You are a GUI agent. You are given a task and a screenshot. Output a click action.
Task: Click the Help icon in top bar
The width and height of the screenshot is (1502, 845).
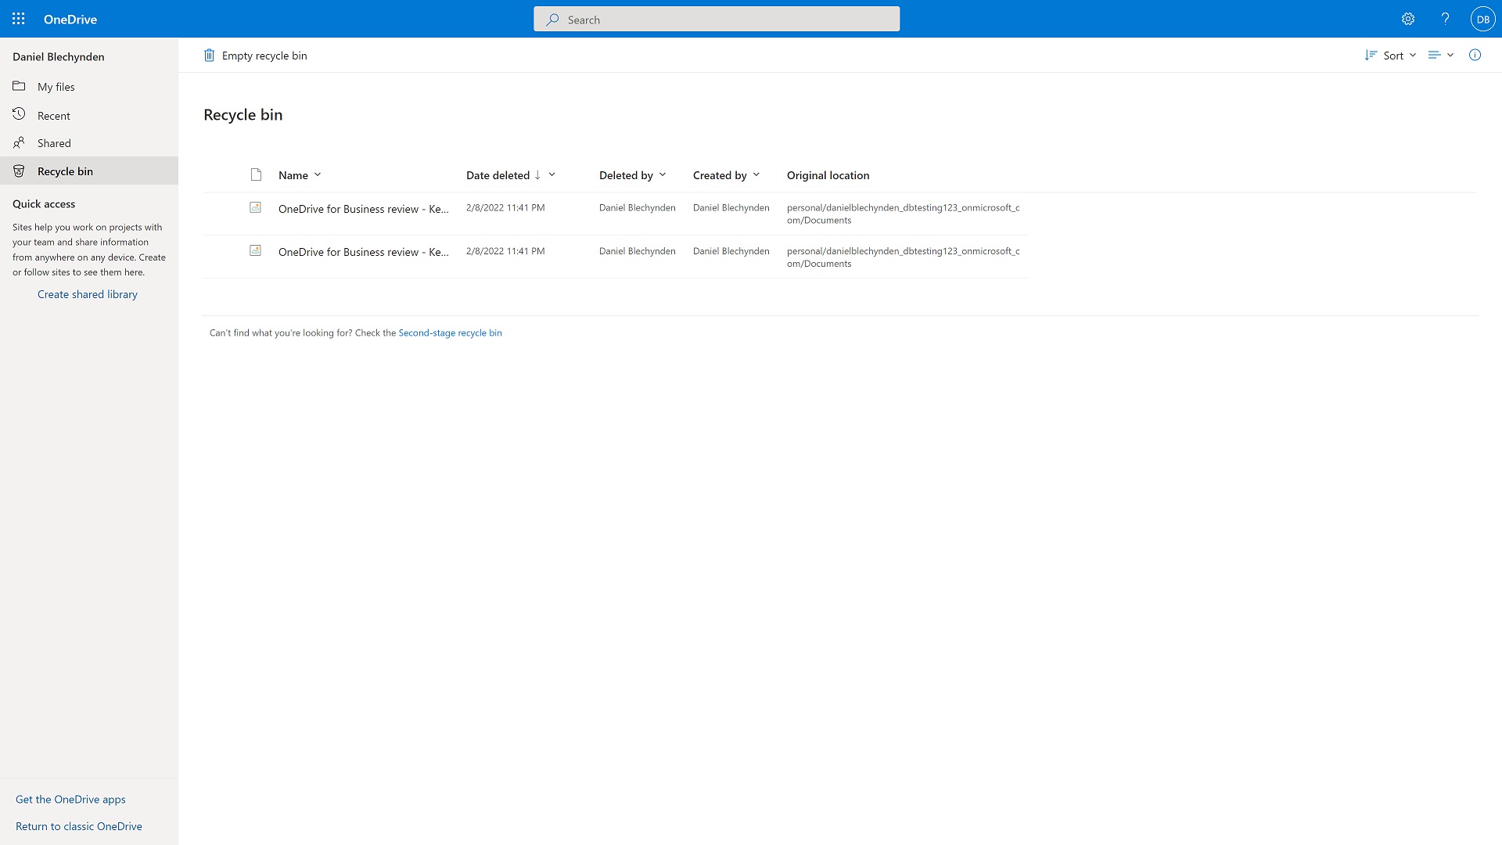[1445, 19]
